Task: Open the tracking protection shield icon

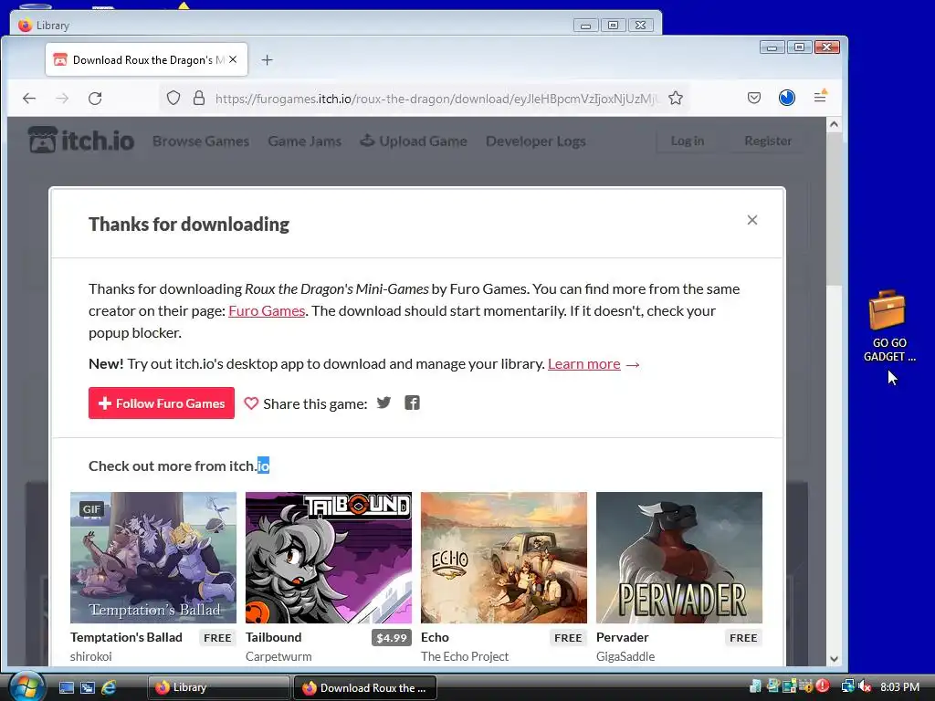Action: (x=173, y=98)
